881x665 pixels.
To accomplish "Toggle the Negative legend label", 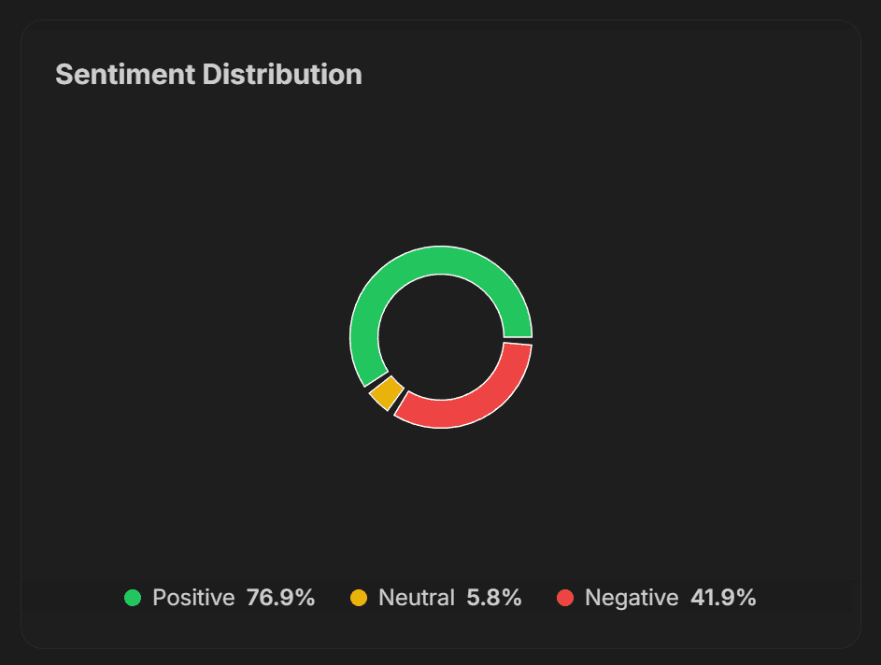I will point(632,598).
